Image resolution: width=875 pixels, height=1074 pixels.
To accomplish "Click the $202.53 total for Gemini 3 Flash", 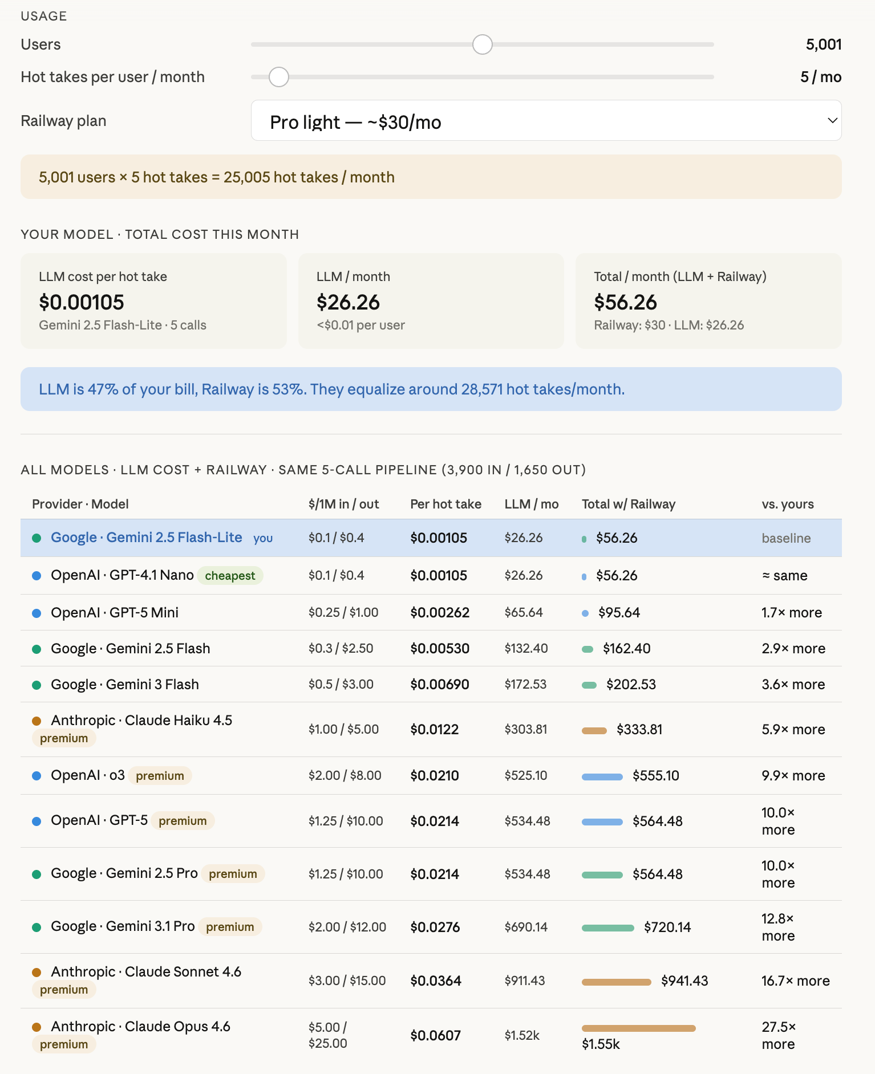I will click(x=631, y=685).
